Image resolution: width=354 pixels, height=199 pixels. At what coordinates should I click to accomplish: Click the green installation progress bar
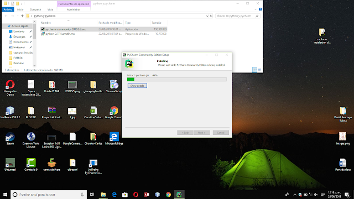[x=177, y=80]
